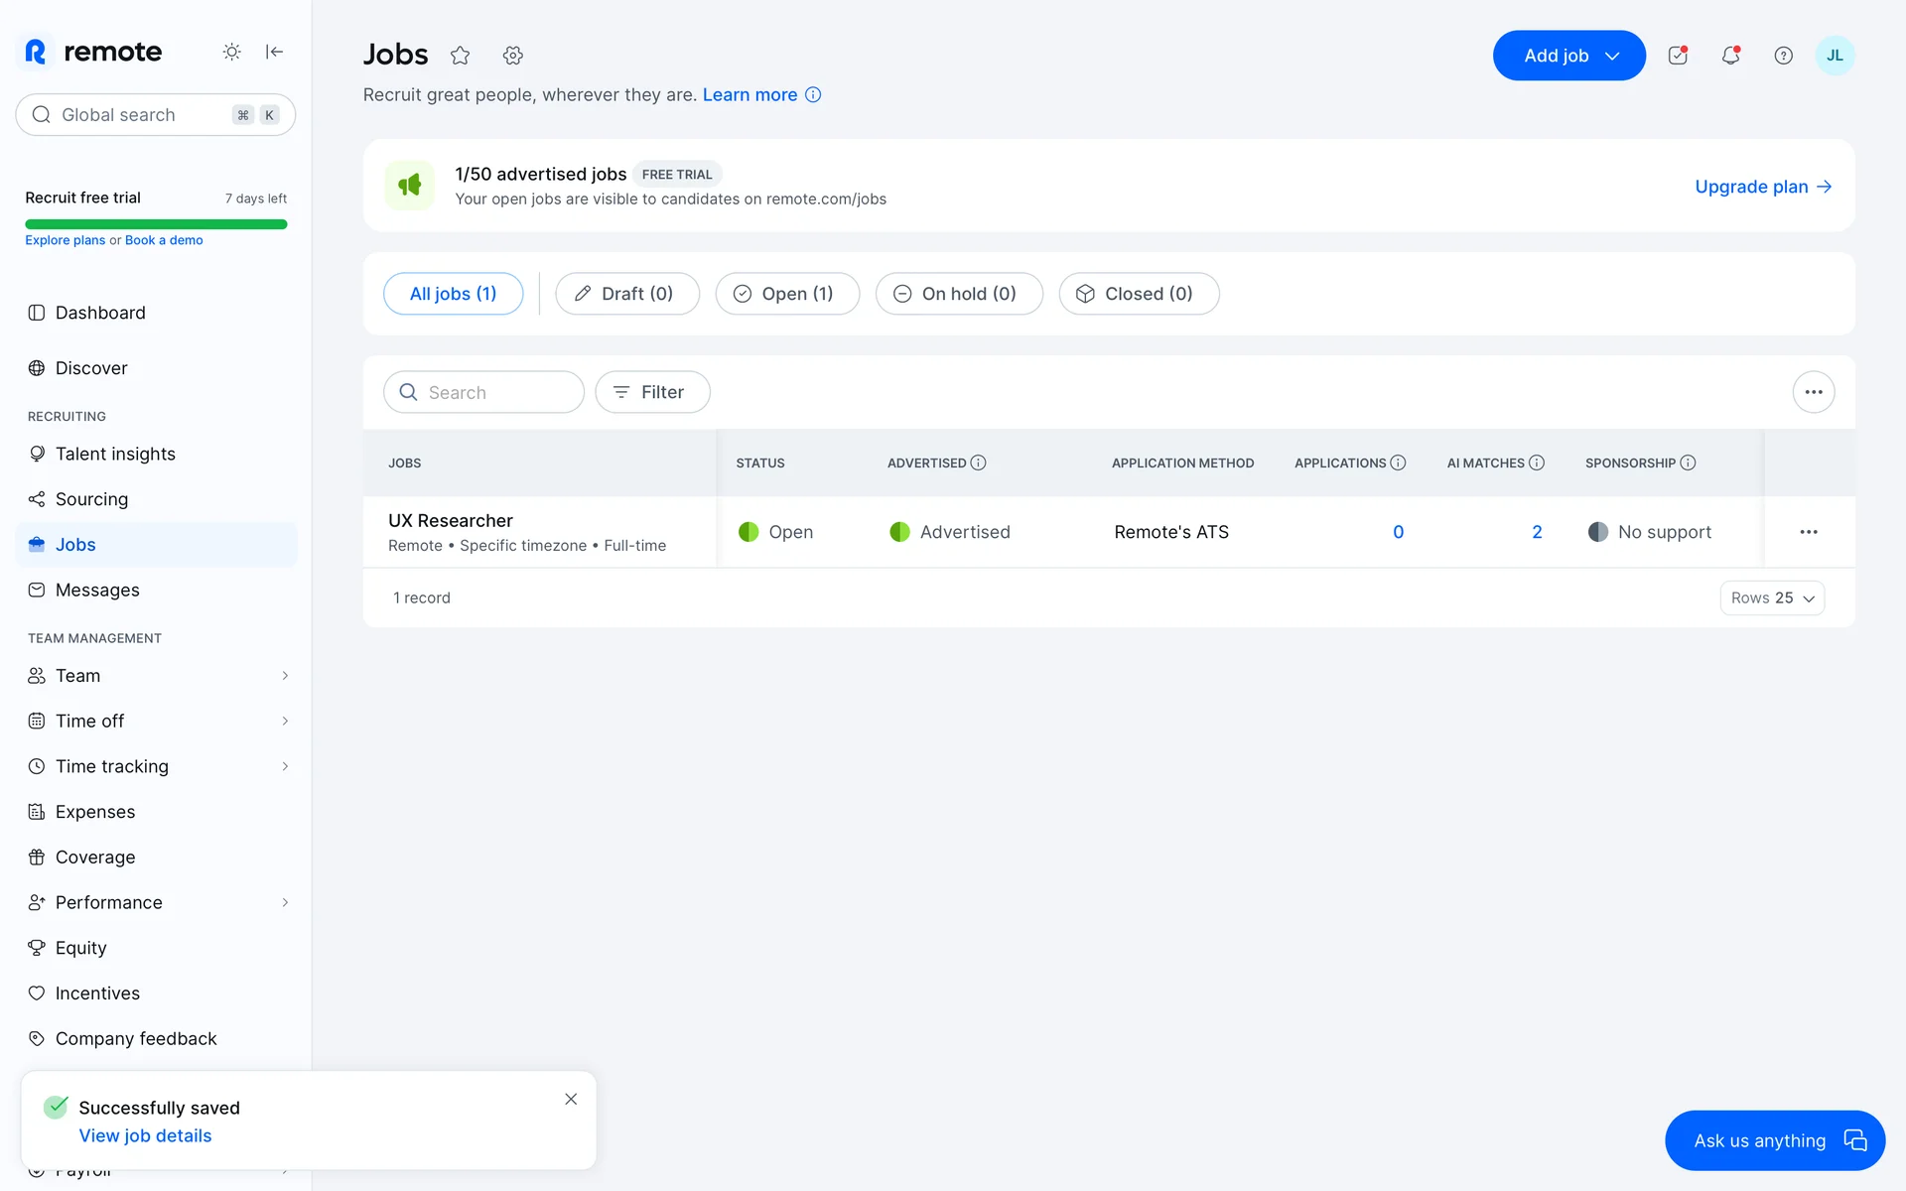
Task: Click the help question mark icon
Action: 1783,56
